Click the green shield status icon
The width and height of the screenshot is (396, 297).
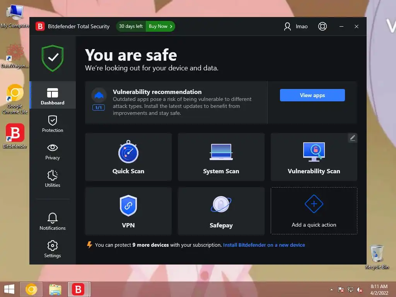[53, 58]
